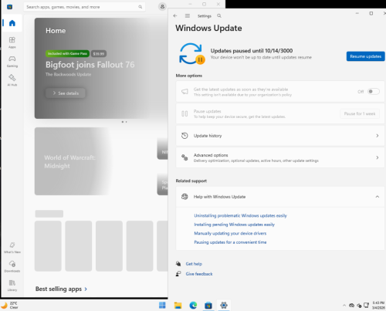Open the Gaming section in Store sidebar
386x311 pixels.
click(x=12, y=62)
